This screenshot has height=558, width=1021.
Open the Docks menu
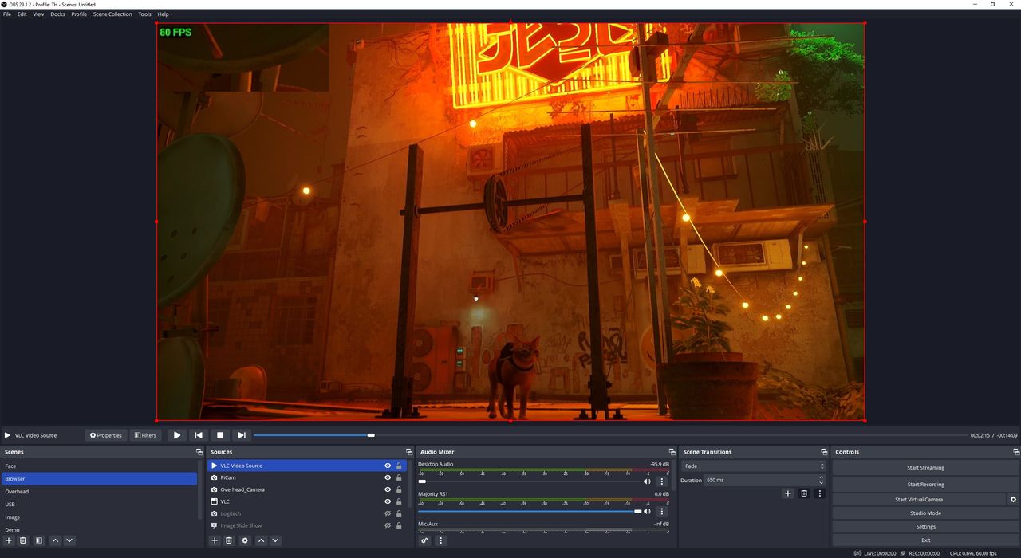tap(58, 14)
